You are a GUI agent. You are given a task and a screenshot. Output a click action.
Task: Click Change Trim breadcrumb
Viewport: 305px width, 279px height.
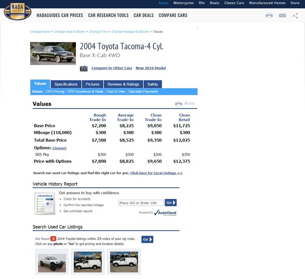pos(98,32)
